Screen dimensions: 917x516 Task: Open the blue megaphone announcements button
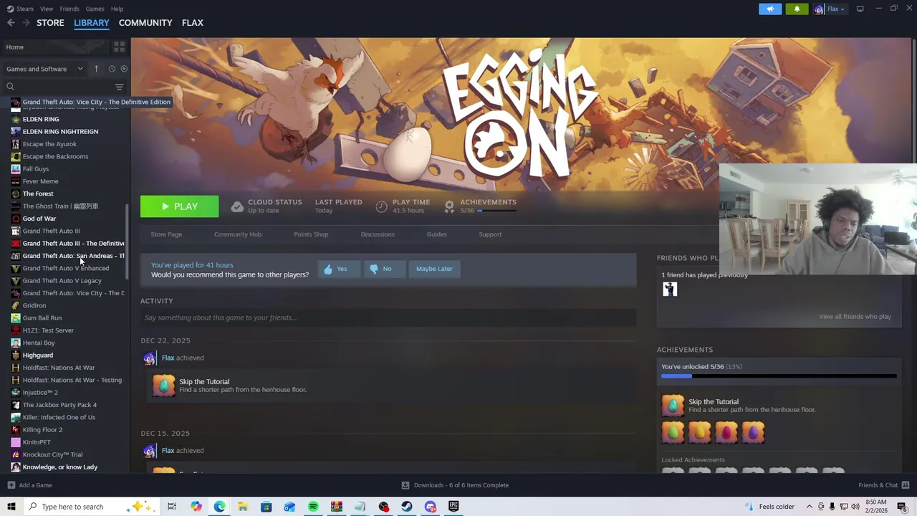tap(770, 9)
